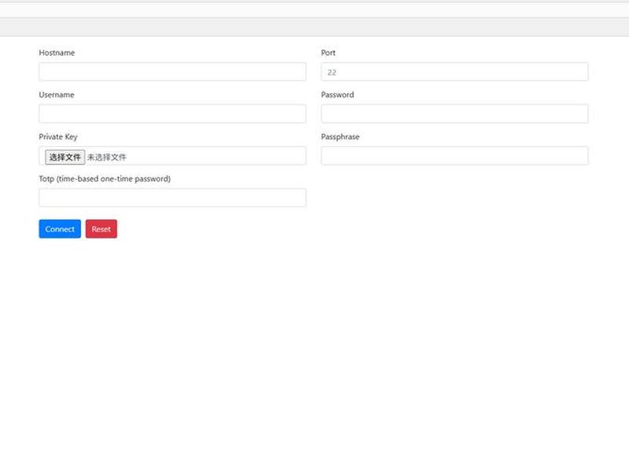Viewport: 629px width, 471px height.
Task: Select the Username text box
Action: coord(172,114)
